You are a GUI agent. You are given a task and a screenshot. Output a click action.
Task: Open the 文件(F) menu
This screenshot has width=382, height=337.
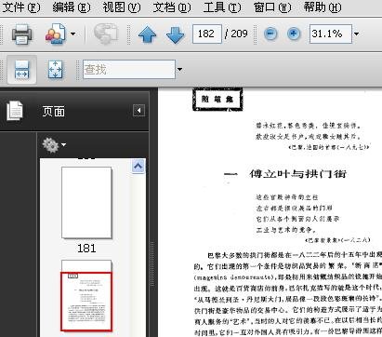(21, 7)
